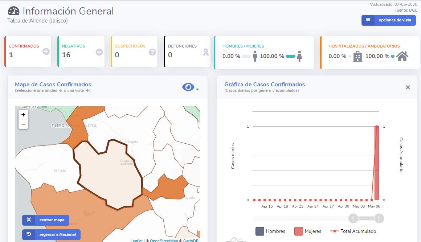
Task: Close the Gráfica de Casos Confirmados panel
Action: 408,87
